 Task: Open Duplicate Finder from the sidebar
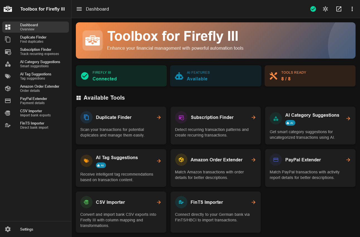tap(35, 39)
